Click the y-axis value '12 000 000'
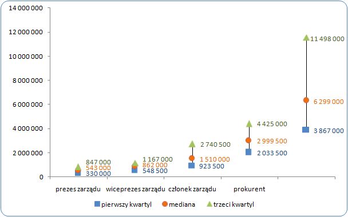Viewport: 348px width, 217px height. (26, 33)
